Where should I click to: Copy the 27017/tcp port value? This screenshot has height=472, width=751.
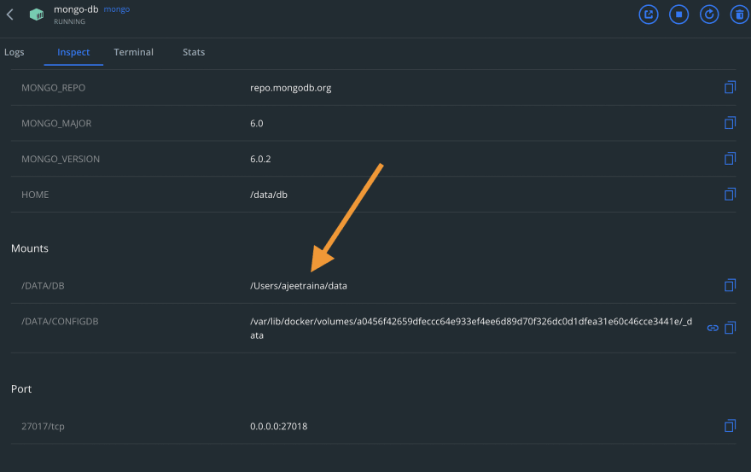pos(730,426)
